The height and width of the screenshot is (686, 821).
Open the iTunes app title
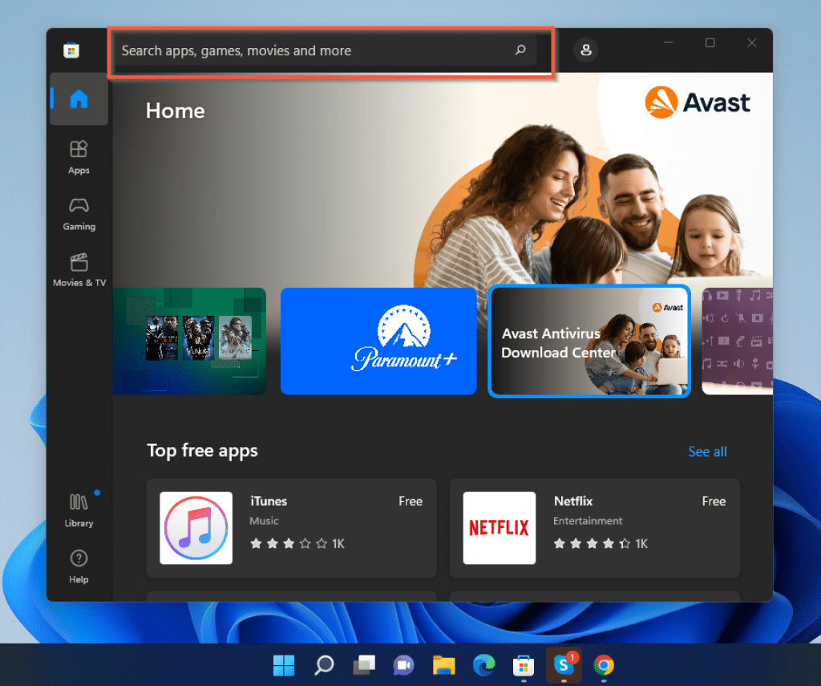(269, 502)
